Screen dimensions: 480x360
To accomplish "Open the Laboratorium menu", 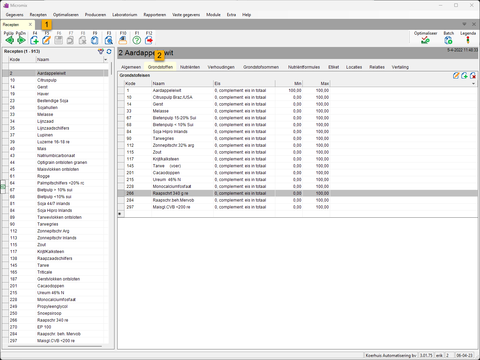I will click(x=125, y=15).
